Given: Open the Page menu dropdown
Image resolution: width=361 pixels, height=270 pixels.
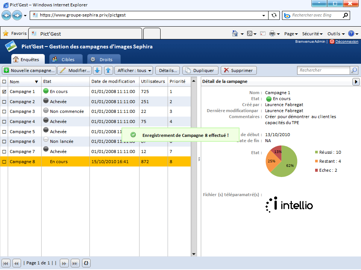Looking at the screenshot, I should click(291, 34).
